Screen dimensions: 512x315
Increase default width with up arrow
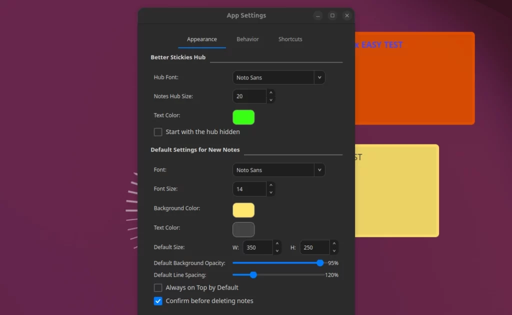coord(277,244)
